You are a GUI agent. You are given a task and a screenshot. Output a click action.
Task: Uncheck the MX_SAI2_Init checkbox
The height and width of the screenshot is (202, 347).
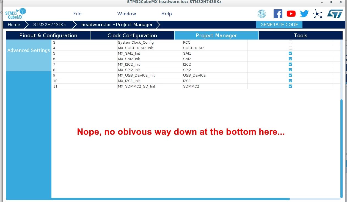pos(290,59)
